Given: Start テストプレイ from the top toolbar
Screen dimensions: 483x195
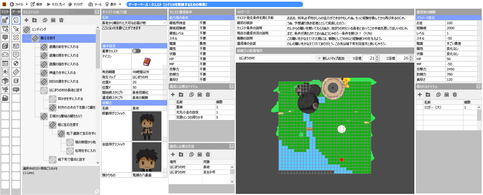Looking at the screenshot, I should (x=56, y=4).
